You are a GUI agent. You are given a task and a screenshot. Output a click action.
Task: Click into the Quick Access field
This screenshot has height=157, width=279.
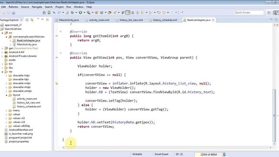pyautogui.click(x=249, y=13)
